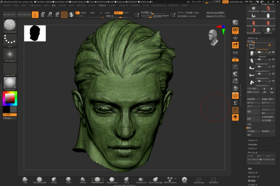This screenshot has height=186, width=280.
Task: Select the Paint brush
Action: 184,180
